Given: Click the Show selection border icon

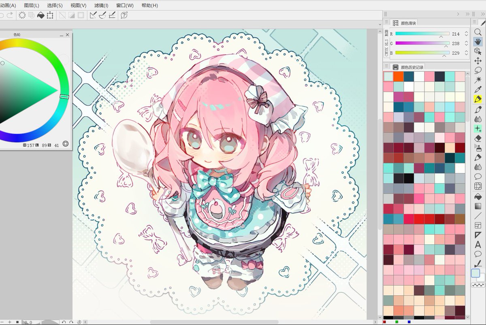Looking at the screenshot, I should click(81, 15).
